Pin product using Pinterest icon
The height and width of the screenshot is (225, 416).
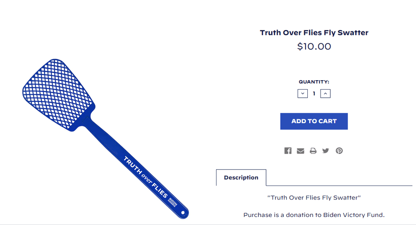coord(339,151)
